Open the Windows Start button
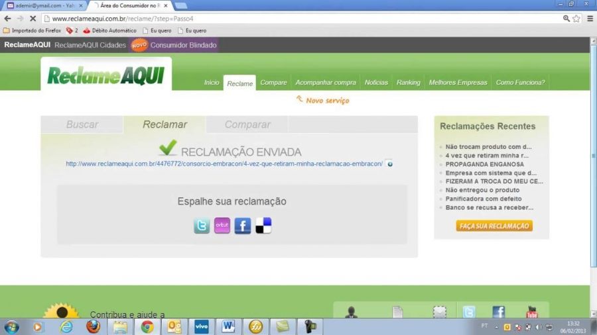597x335 pixels. (x=12, y=326)
